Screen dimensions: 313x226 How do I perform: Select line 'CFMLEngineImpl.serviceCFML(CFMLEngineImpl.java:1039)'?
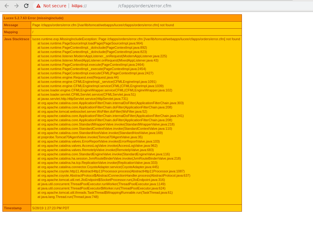pos(101,86)
